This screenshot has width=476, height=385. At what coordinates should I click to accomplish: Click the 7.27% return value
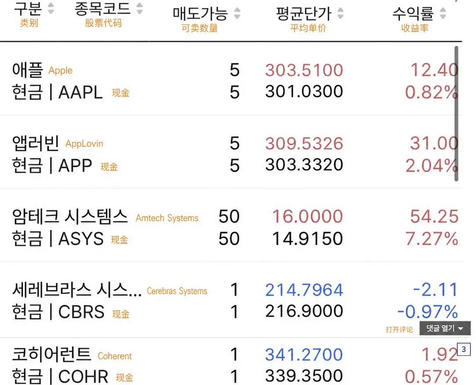[x=432, y=239]
